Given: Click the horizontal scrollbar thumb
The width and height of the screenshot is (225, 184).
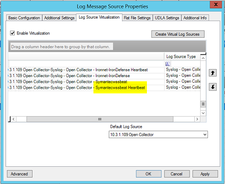Looking at the screenshot, I should point(100,119).
